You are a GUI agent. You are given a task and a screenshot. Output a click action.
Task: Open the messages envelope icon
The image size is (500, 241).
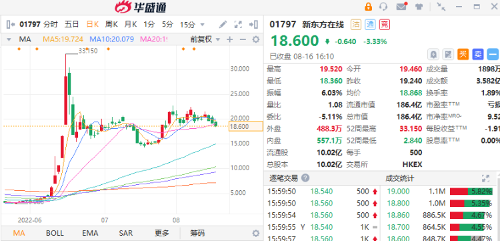tap(401, 7)
